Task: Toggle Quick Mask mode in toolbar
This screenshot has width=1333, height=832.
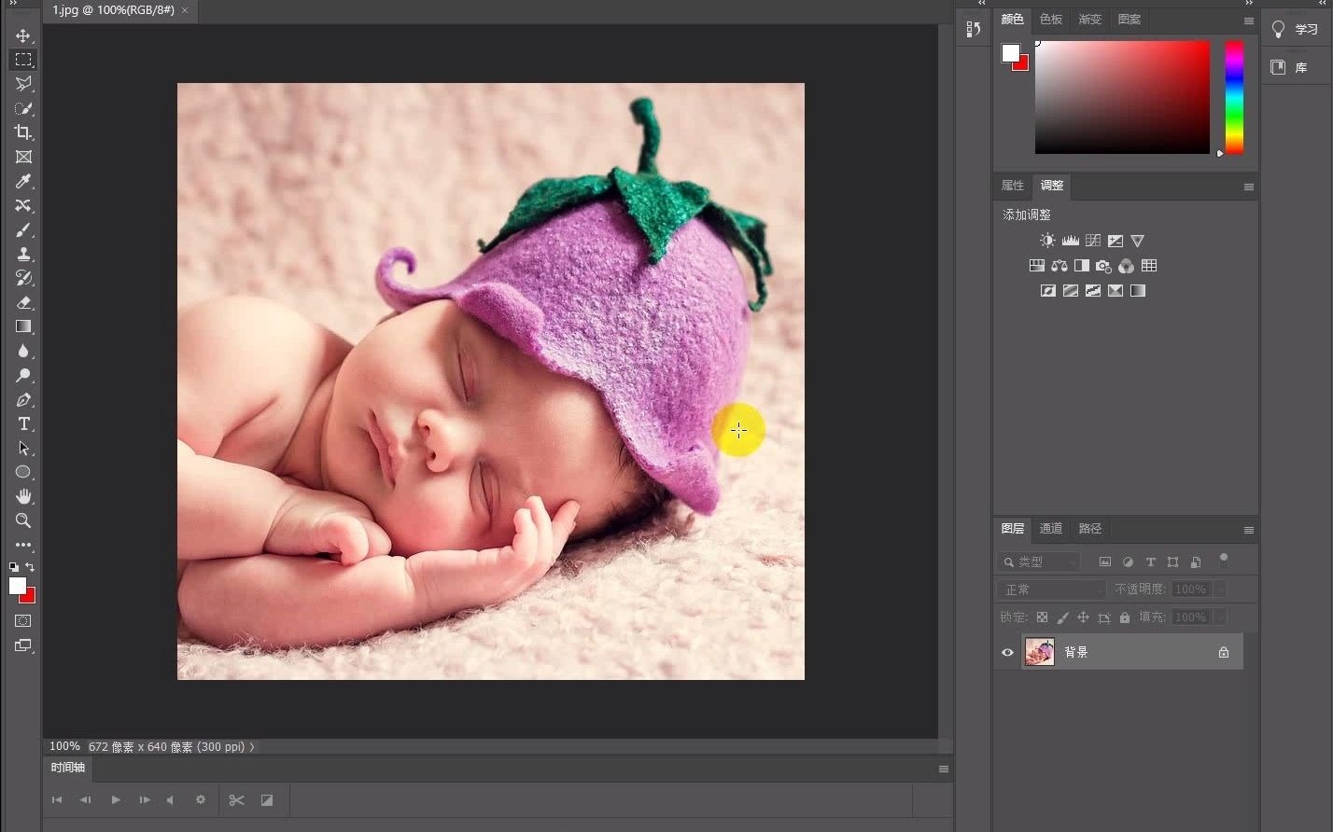Action: coord(23,620)
